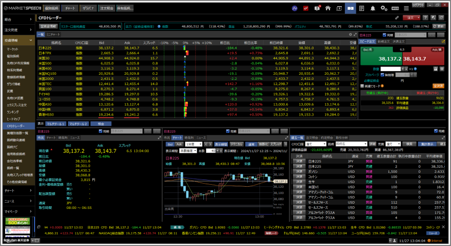
Task: Click the add-window icon in top toolbar
Action: point(339,8)
